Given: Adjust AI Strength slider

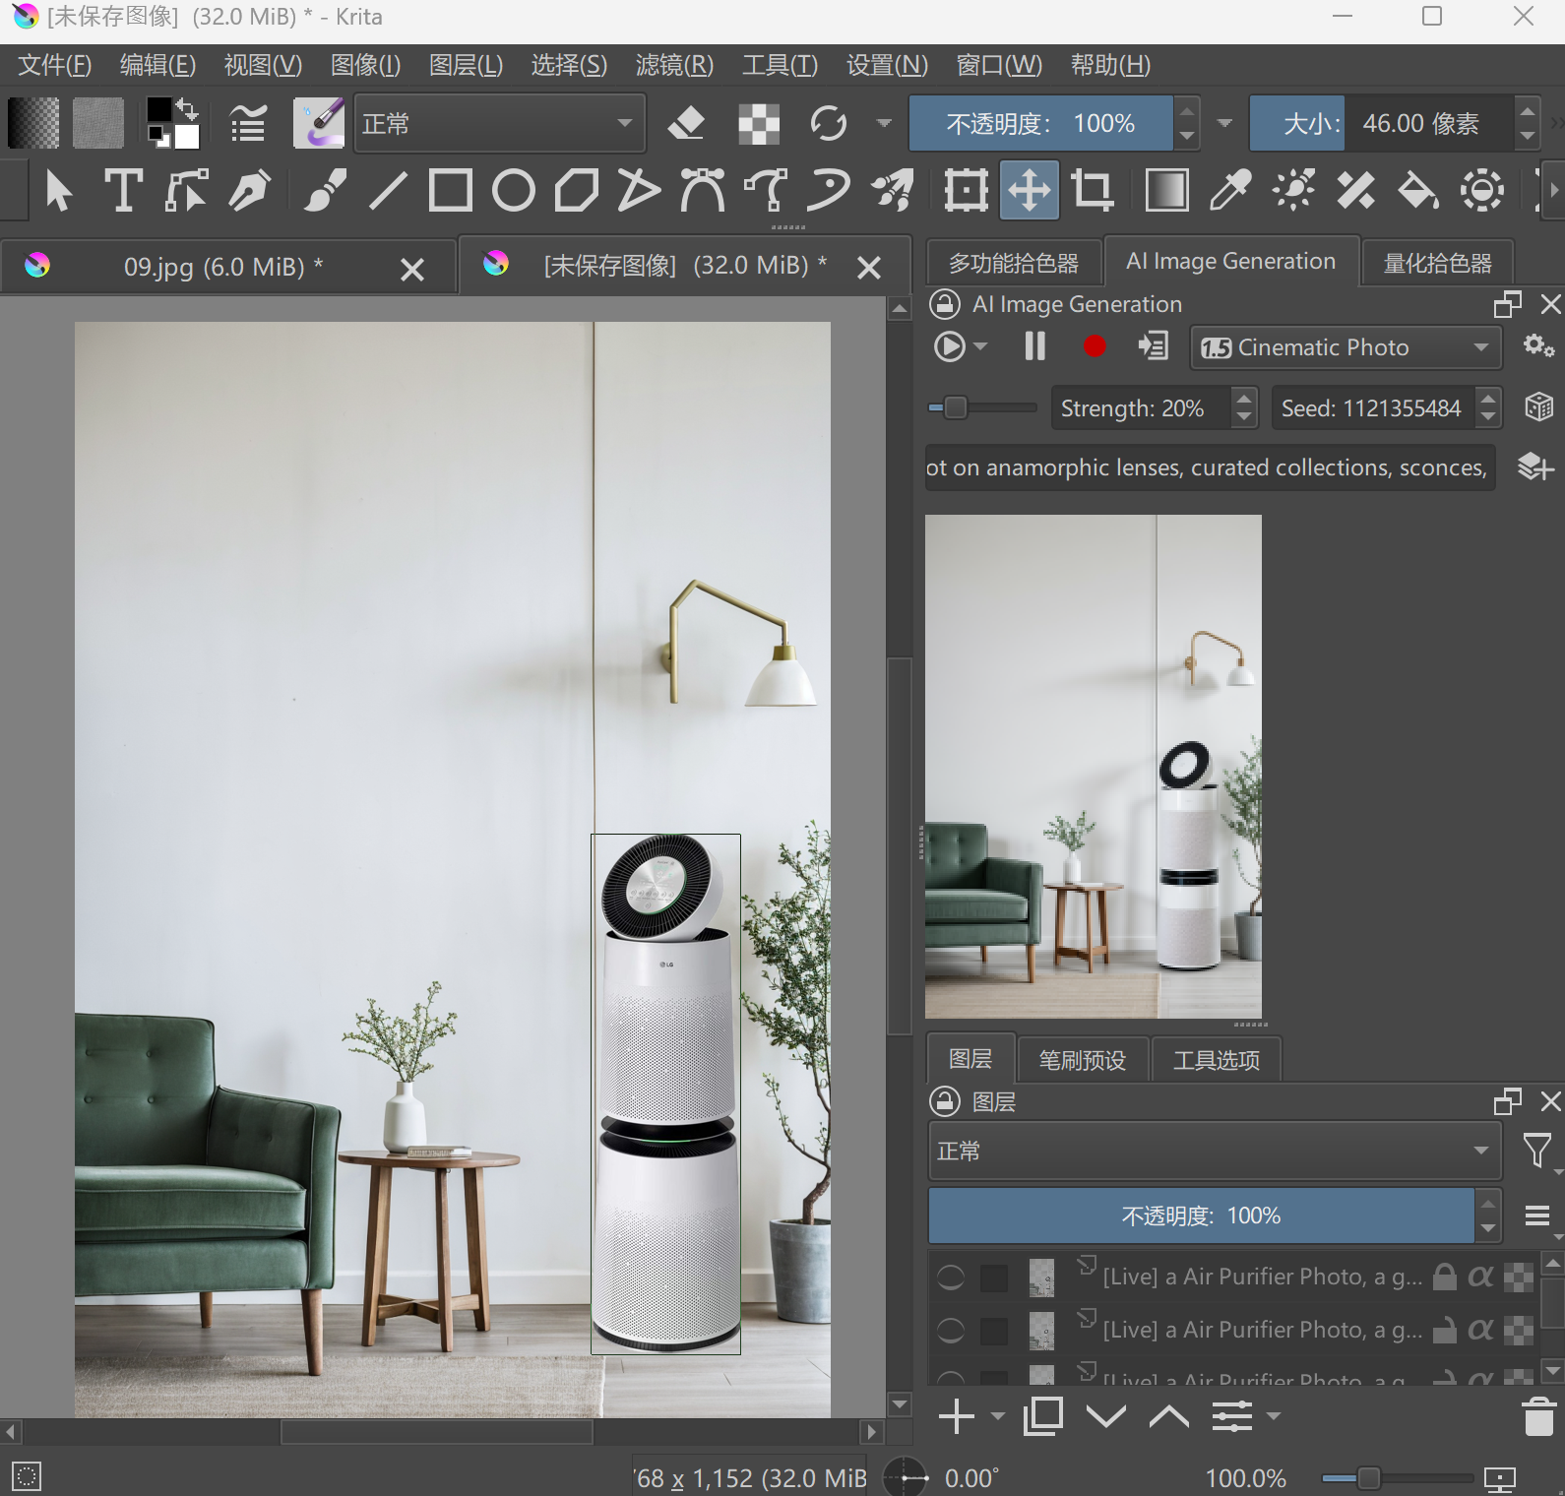Looking at the screenshot, I should [x=982, y=407].
